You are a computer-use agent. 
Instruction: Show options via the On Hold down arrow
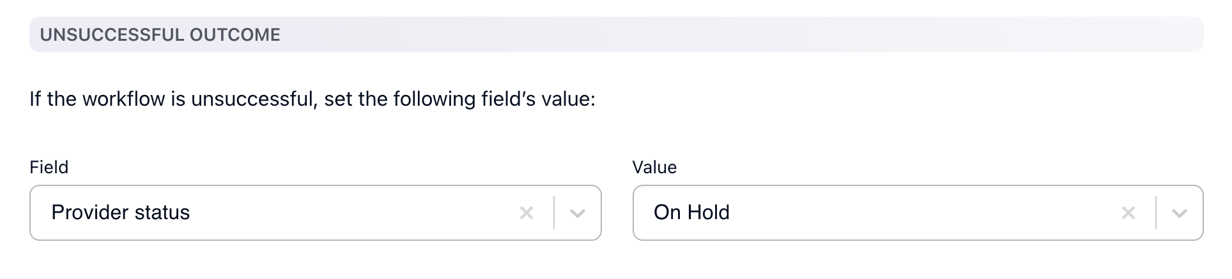(1179, 213)
